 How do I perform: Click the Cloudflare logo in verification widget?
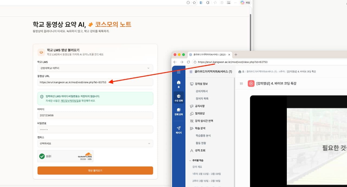click(x=85, y=155)
